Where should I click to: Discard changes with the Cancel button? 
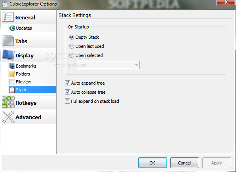[185, 163]
